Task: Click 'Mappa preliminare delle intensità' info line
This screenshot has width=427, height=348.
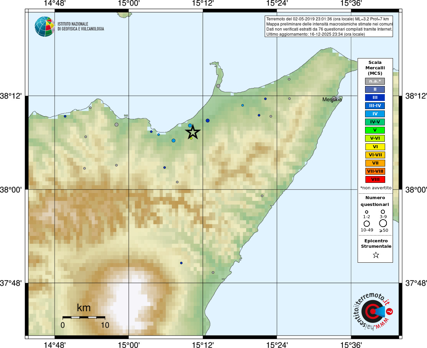Action: pos(329,24)
